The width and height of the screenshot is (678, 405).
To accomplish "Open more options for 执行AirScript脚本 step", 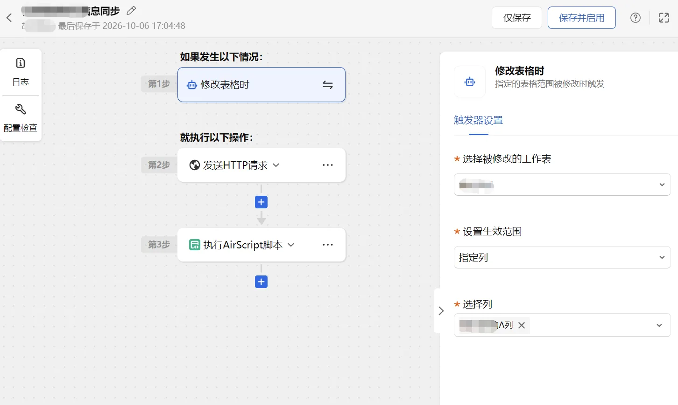I will (328, 245).
